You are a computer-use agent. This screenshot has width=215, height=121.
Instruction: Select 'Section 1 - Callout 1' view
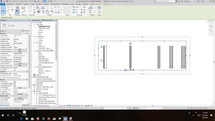click(44, 71)
